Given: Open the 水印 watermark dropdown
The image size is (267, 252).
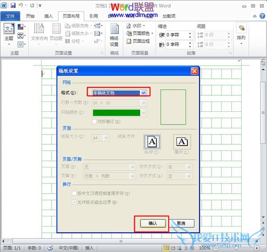Looking at the screenshot, I should [x=140, y=26].
